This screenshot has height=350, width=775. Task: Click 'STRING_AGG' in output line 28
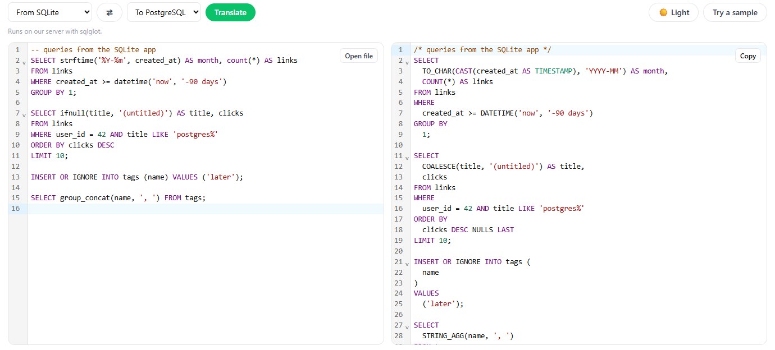click(x=443, y=335)
